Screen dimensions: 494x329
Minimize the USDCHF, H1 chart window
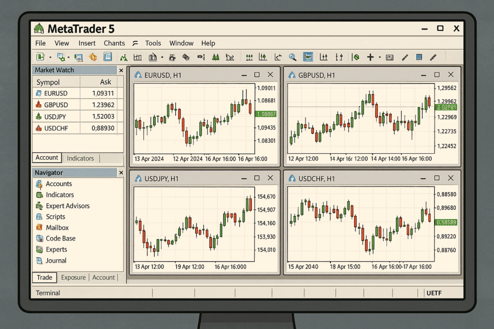pos(423,178)
